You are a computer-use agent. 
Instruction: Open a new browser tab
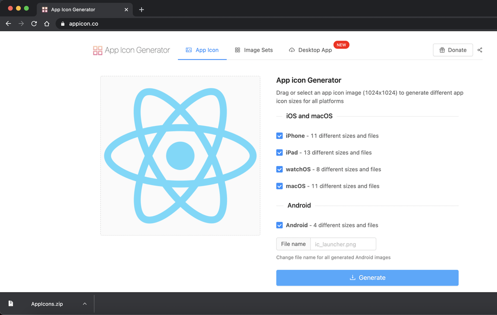coord(141,9)
